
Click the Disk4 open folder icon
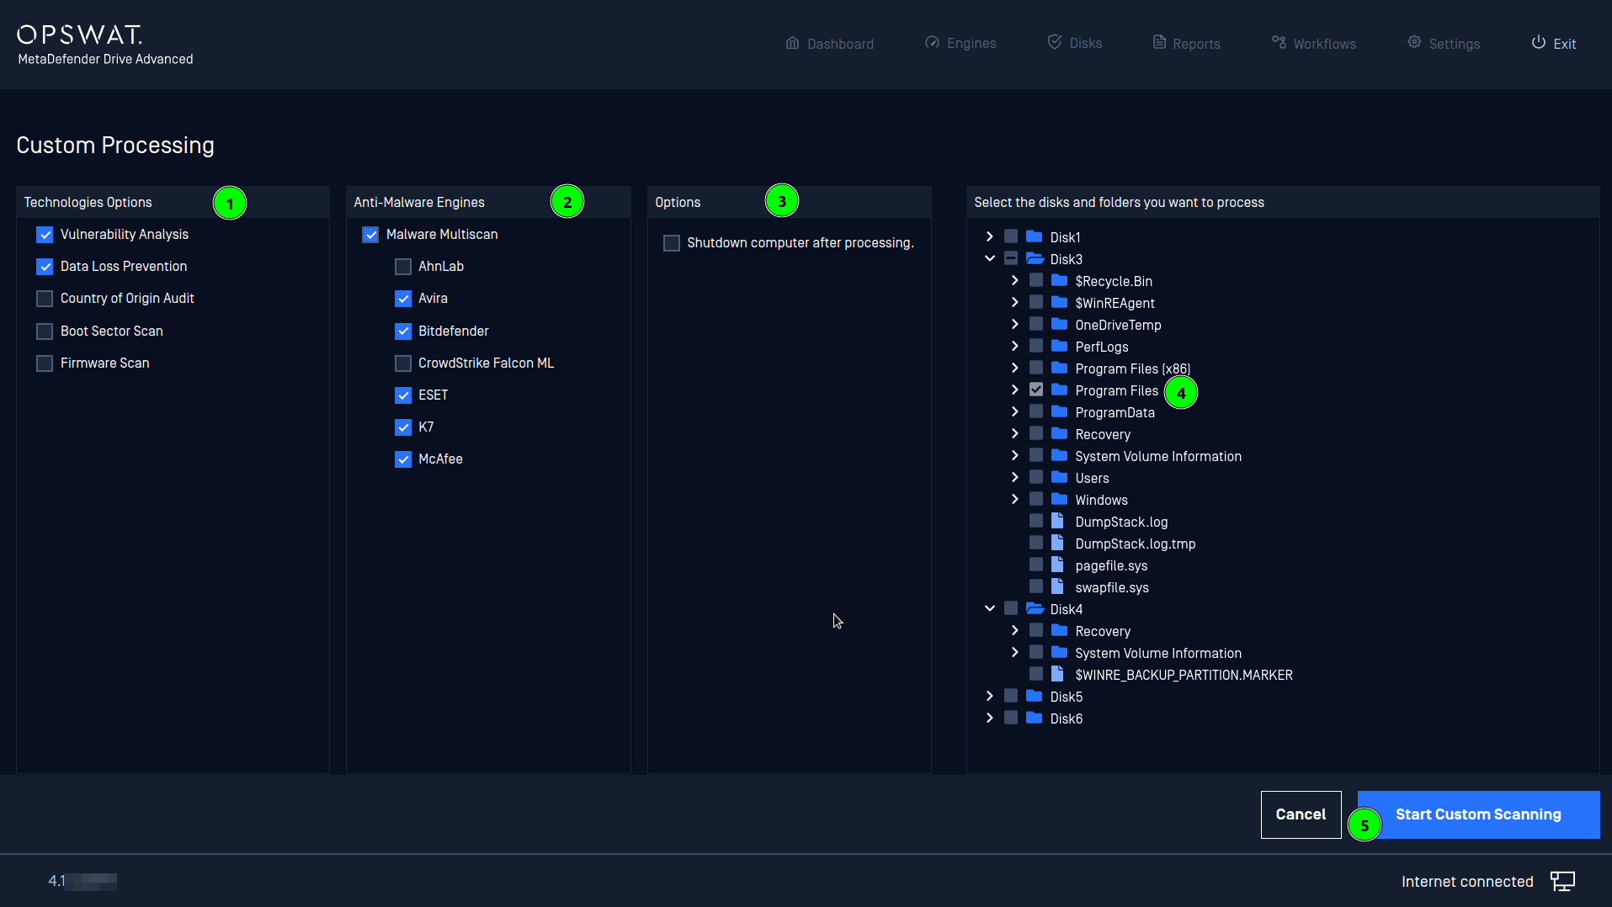1035,608
